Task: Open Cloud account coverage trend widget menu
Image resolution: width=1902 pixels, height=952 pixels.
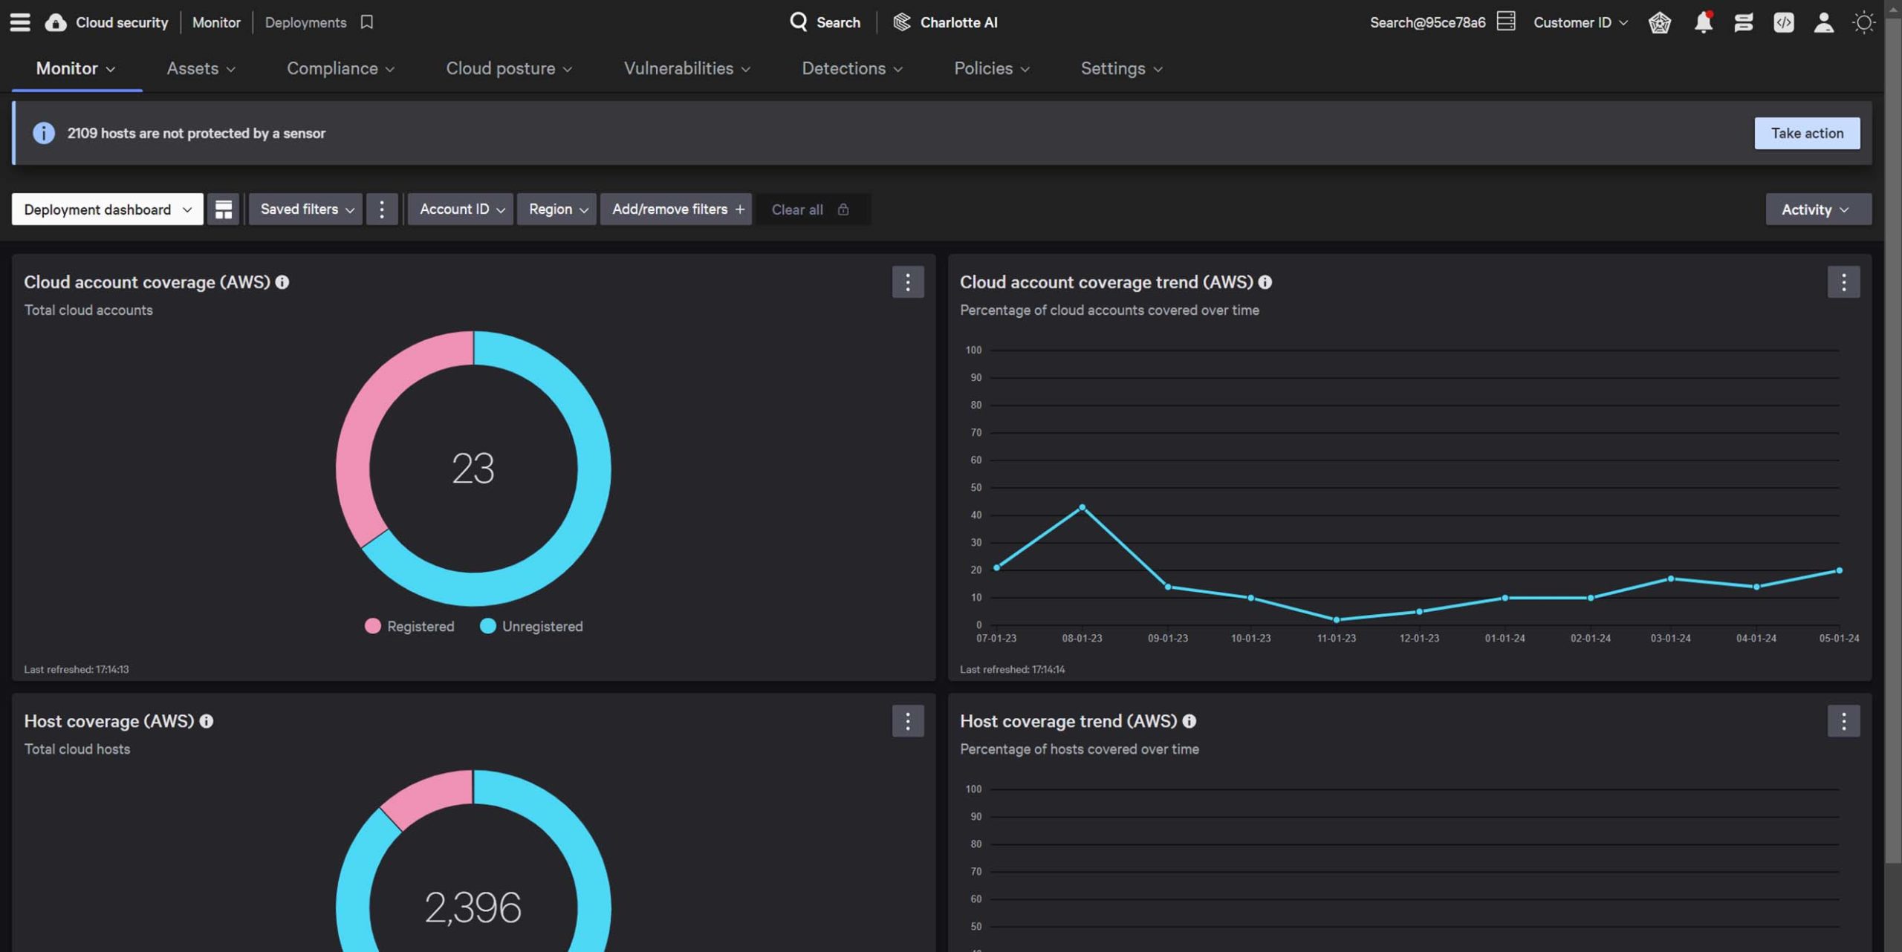Action: 1843,282
